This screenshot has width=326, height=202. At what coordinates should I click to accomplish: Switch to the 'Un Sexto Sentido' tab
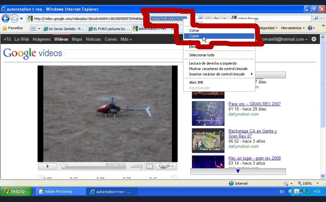(x=64, y=29)
